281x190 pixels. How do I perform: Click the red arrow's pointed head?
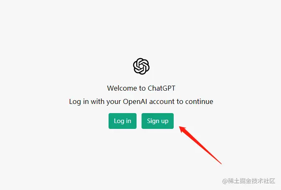point(182,129)
